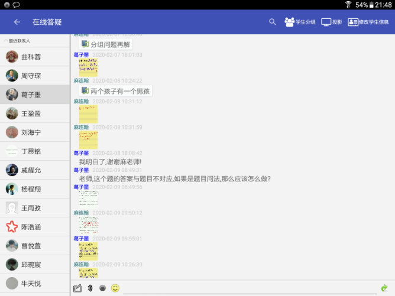
Task: Select contact 戚耀允
Action: [x=35, y=170]
